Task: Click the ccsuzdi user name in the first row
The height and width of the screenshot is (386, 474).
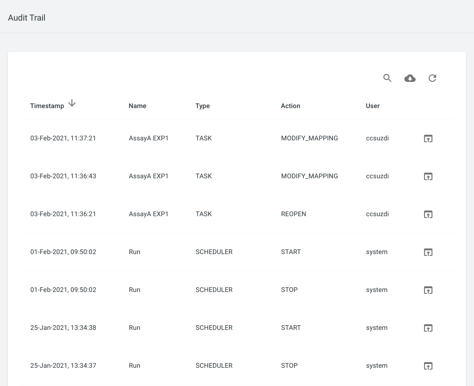Action: (x=377, y=138)
